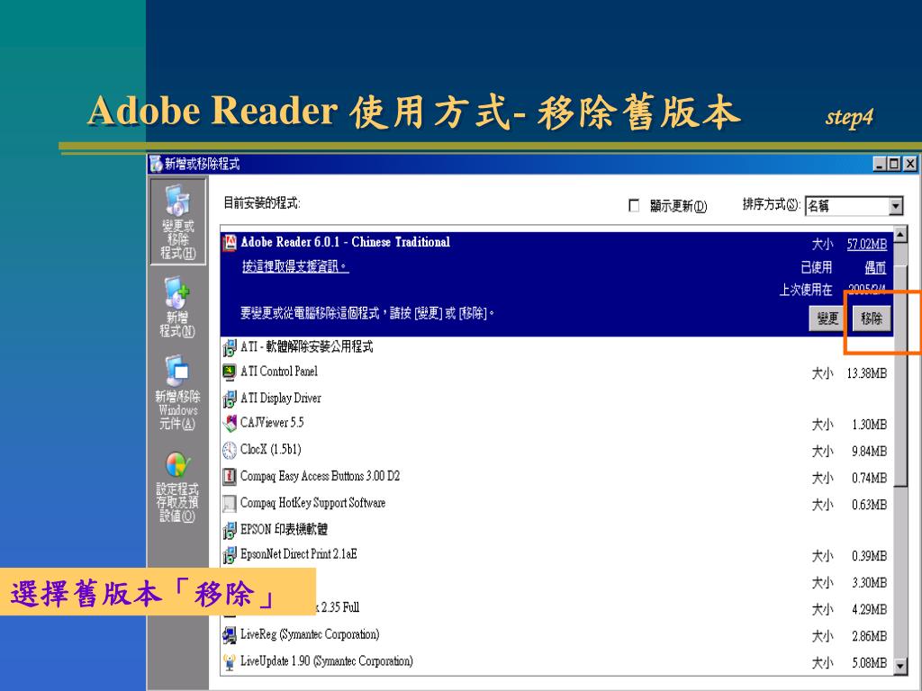Click the 偶而 usage frequency link

[875, 268]
